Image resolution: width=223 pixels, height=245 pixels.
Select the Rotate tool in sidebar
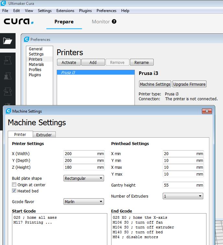[x=7, y=92]
